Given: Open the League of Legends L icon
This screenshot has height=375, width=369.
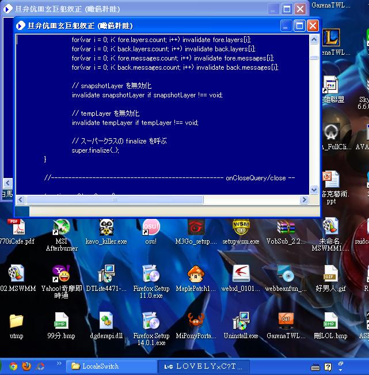Looking at the screenshot, I should coord(331,37).
